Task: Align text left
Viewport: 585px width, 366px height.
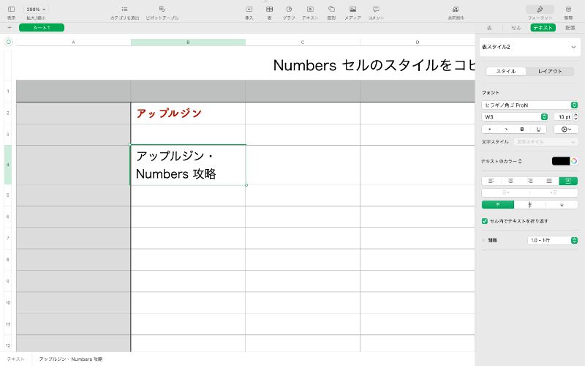Action: pyautogui.click(x=491, y=181)
